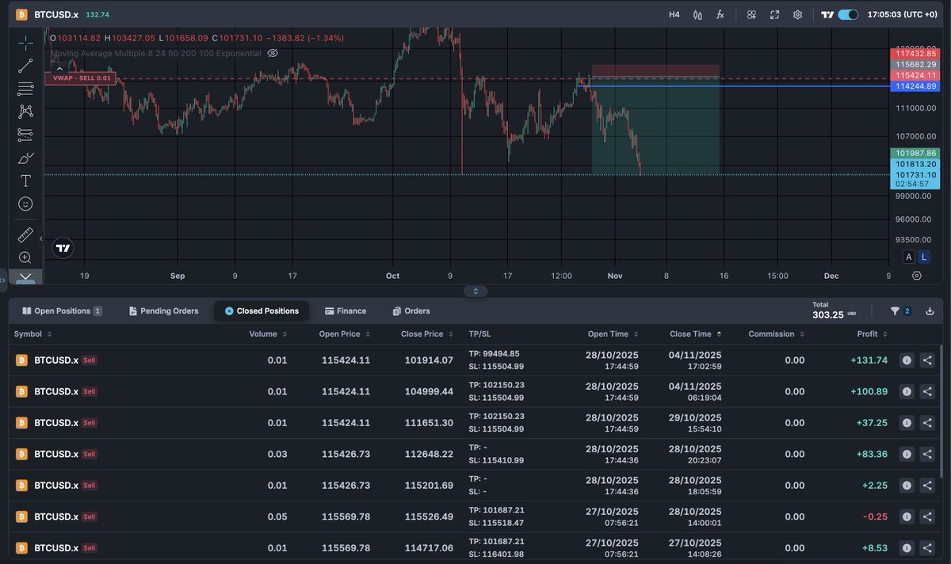This screenshot has height=564, width=951.
Task: Expand the far-left side panel handle
Action: coord(3,280)
